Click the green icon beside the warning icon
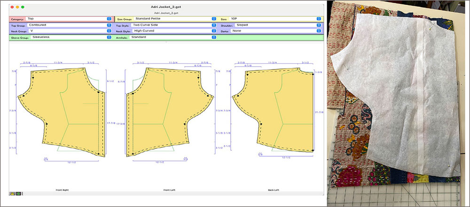The width and height of the screenshot is (470, 207). click(18, 193)
